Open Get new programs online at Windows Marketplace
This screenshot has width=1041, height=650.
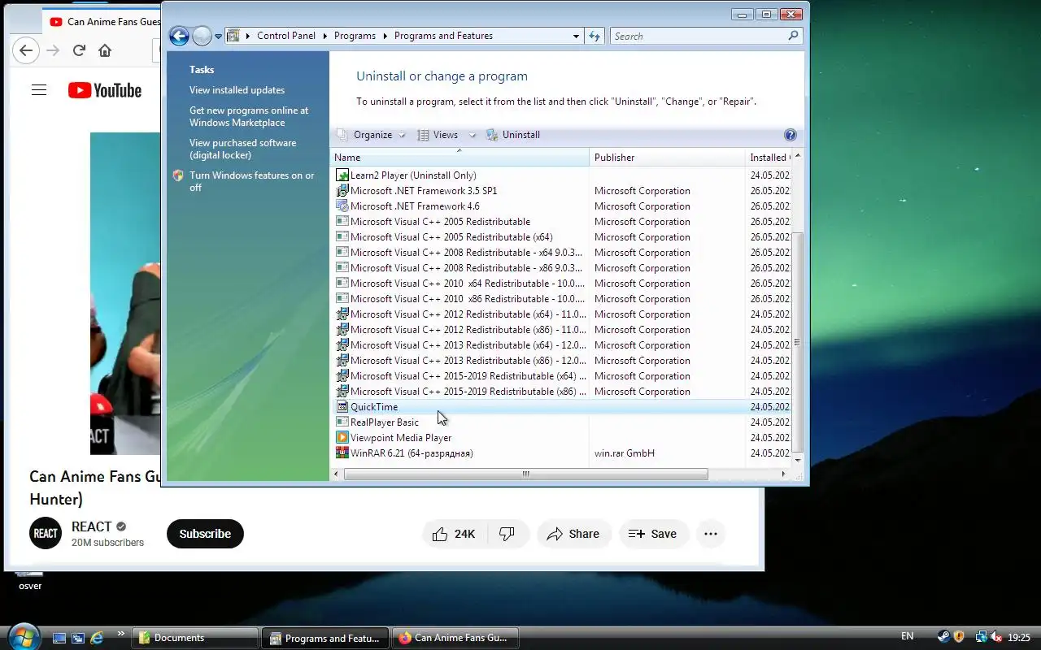(249, 116)
